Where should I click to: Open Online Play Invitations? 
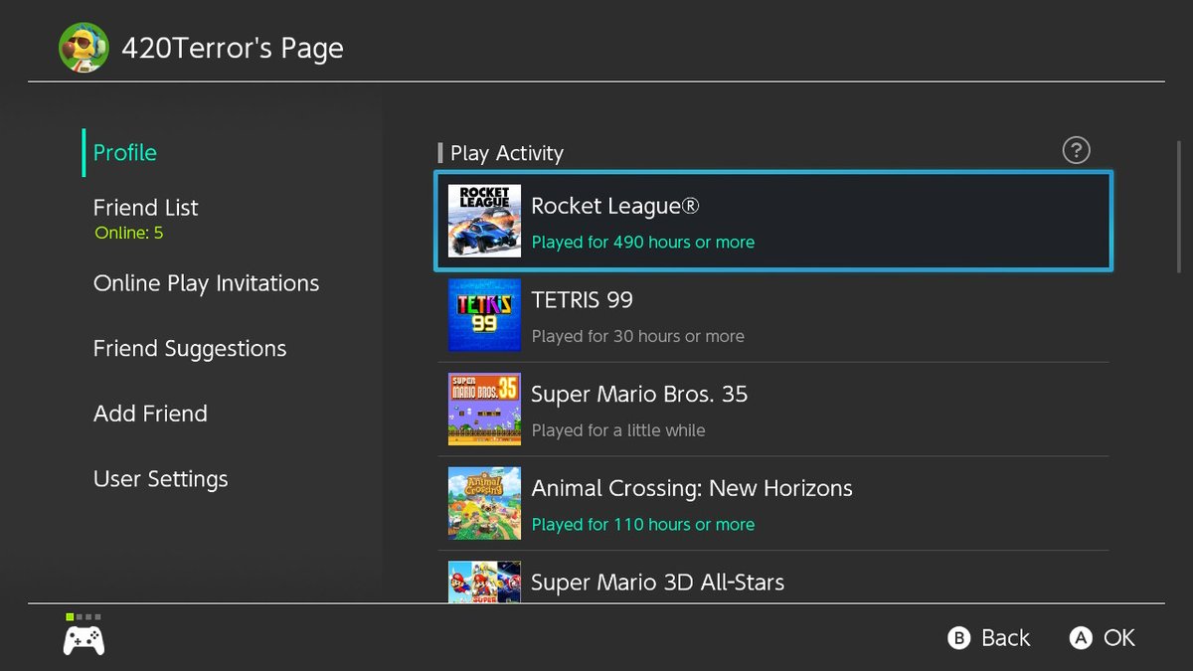point(207,283)
